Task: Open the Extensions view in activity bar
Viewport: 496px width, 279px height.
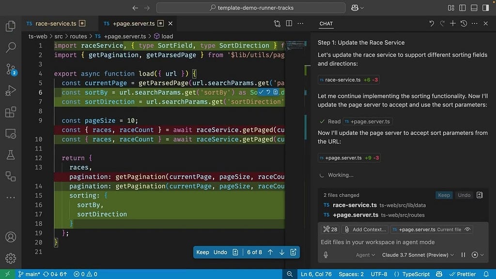Action: tap(11, 112)
